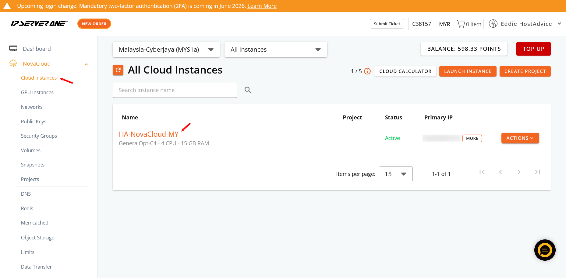Click Create Project
Image resolution: width=566 pixels, height=278 pixels.
[525, 71]
